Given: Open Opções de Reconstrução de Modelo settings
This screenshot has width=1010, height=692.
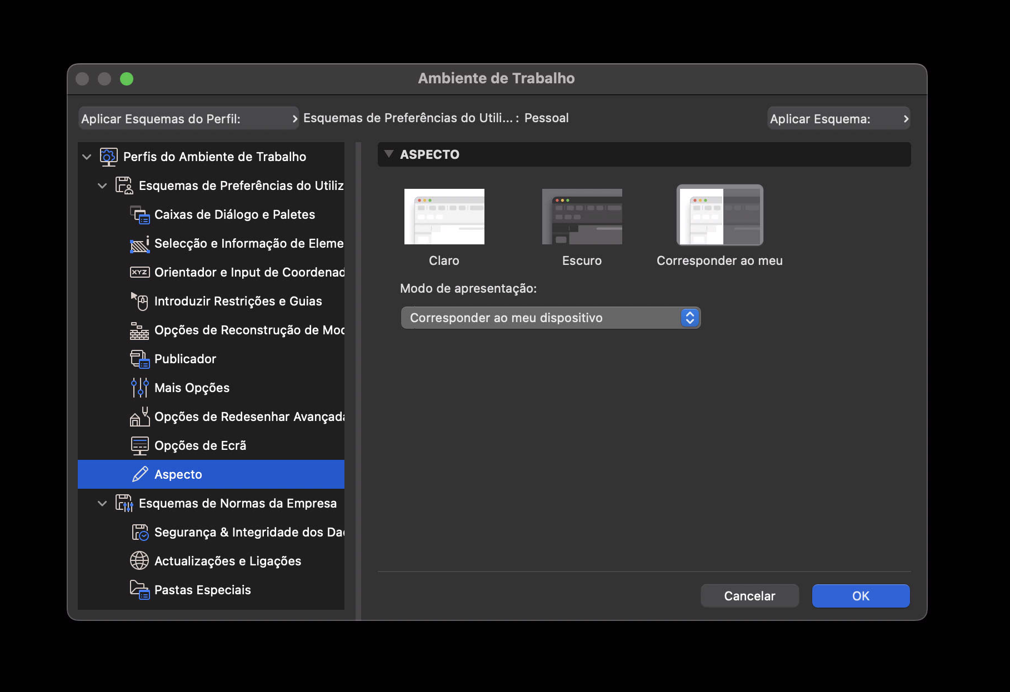Looking at the screenshot, I should [x=211, y=330].
